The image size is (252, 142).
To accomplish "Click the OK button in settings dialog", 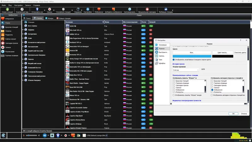I will (x=233, y=114).
